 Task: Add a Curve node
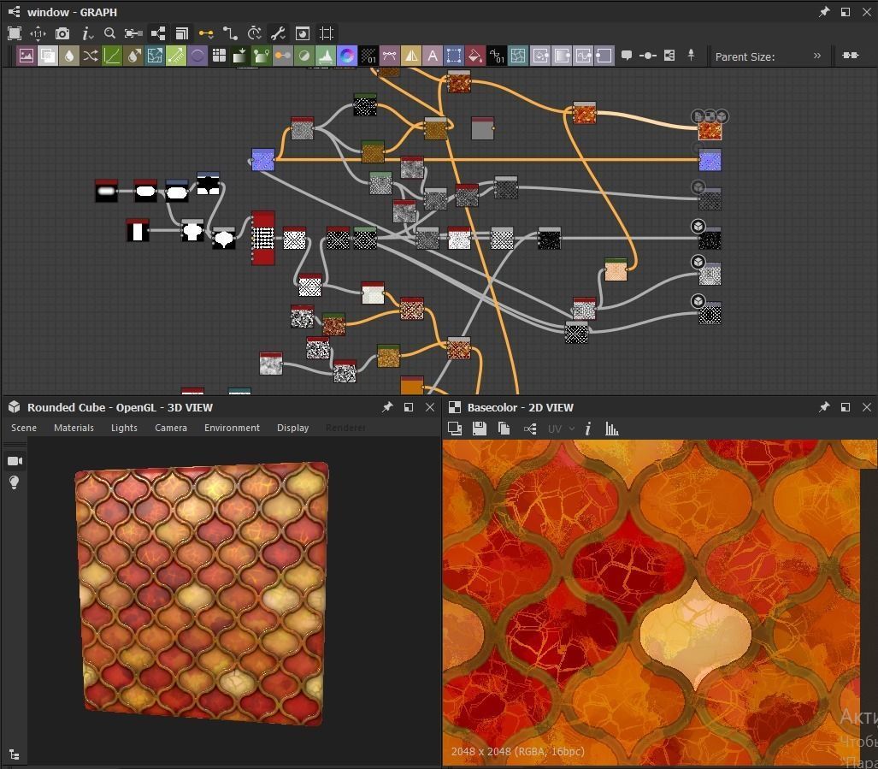click(x=111, y=56)
